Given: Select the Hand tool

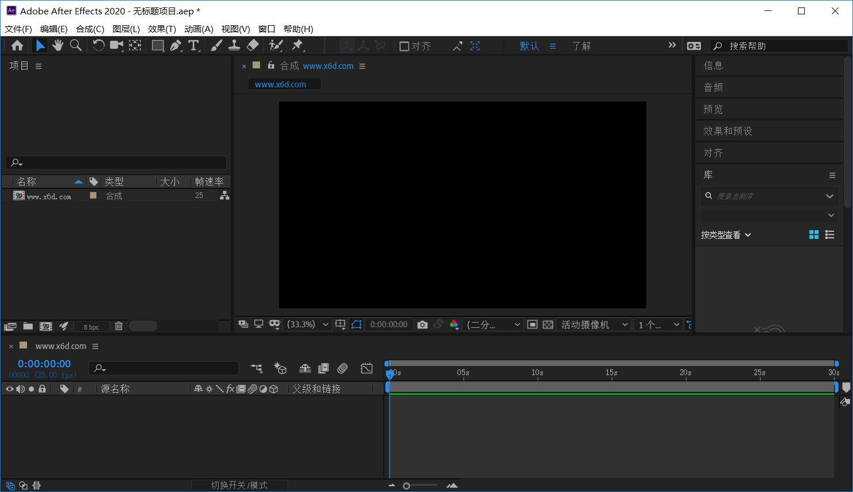Looking at the screenshot, I should click(x=57, y=45).
